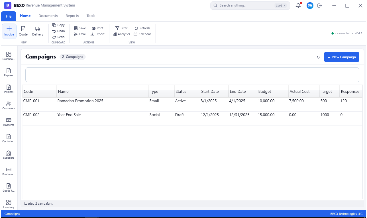This screenshot has width=367, height=218.
Task: Click the Connected status indicator
Action: (x=341, y=33)
